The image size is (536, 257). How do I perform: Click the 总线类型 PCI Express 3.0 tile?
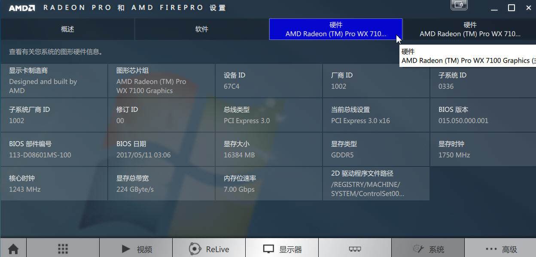(268, 115)
